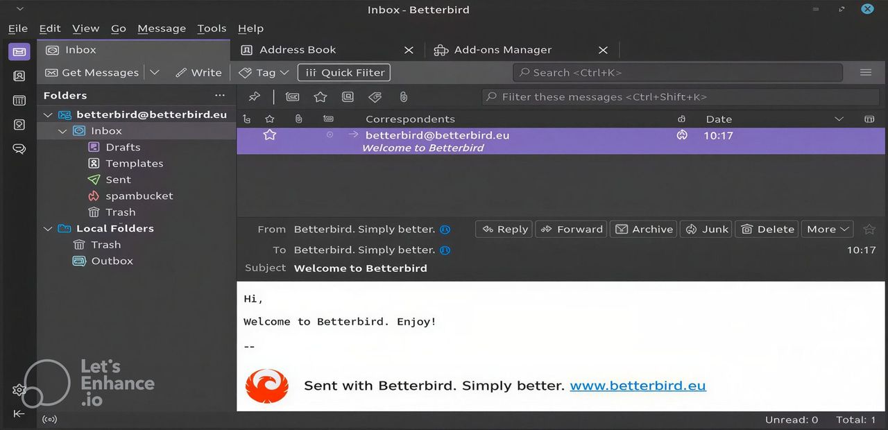
Task: Click Write to compose a message
Action: [198, 73]
